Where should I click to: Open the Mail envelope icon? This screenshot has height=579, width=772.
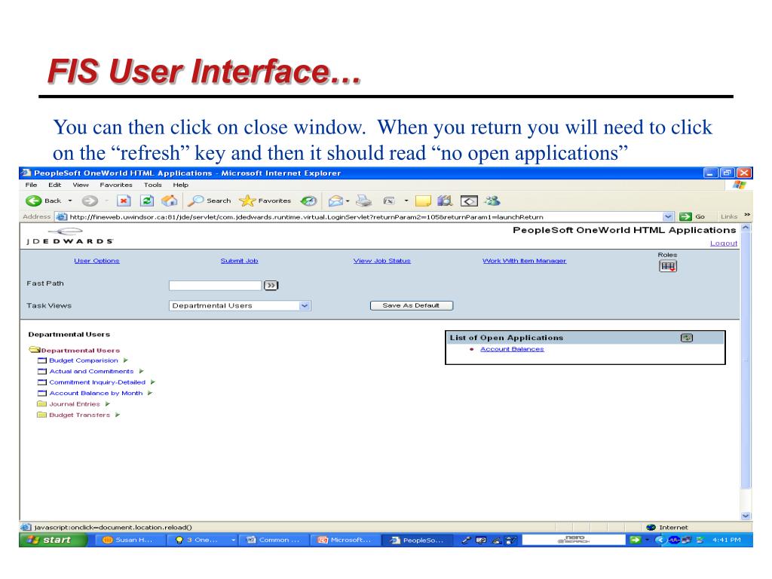pyautogui.click(x=335, y=201)
